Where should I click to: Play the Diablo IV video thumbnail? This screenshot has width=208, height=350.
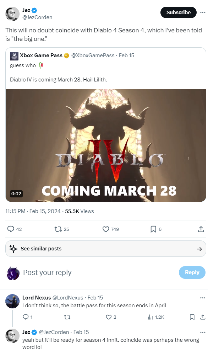[105, 145]
